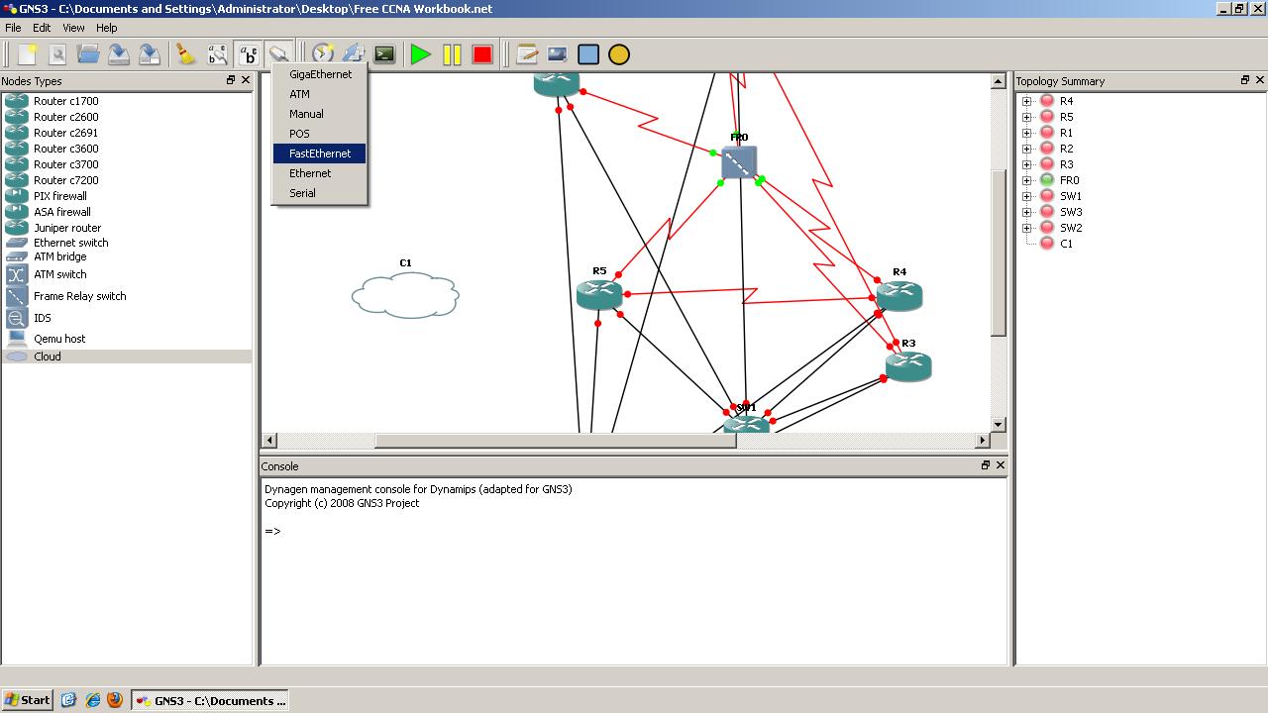The image size is (1268, 713).
Task: Expand R5 in Topology Summary
Action: coord(1027,117)
